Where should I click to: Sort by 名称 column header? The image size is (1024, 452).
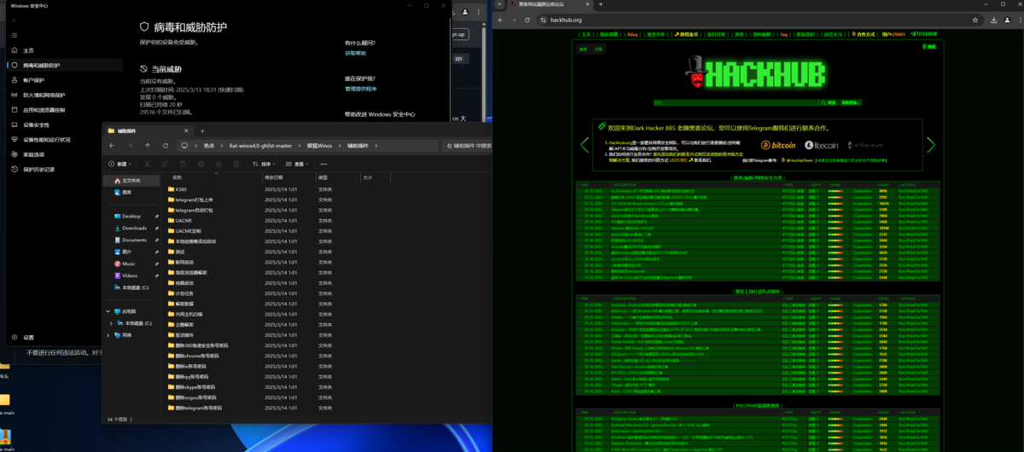[x=213, y=177]
